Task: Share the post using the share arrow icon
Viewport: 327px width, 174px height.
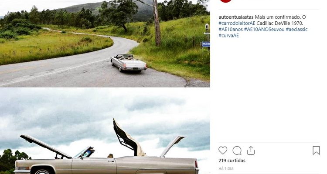Action: [251, 151]
